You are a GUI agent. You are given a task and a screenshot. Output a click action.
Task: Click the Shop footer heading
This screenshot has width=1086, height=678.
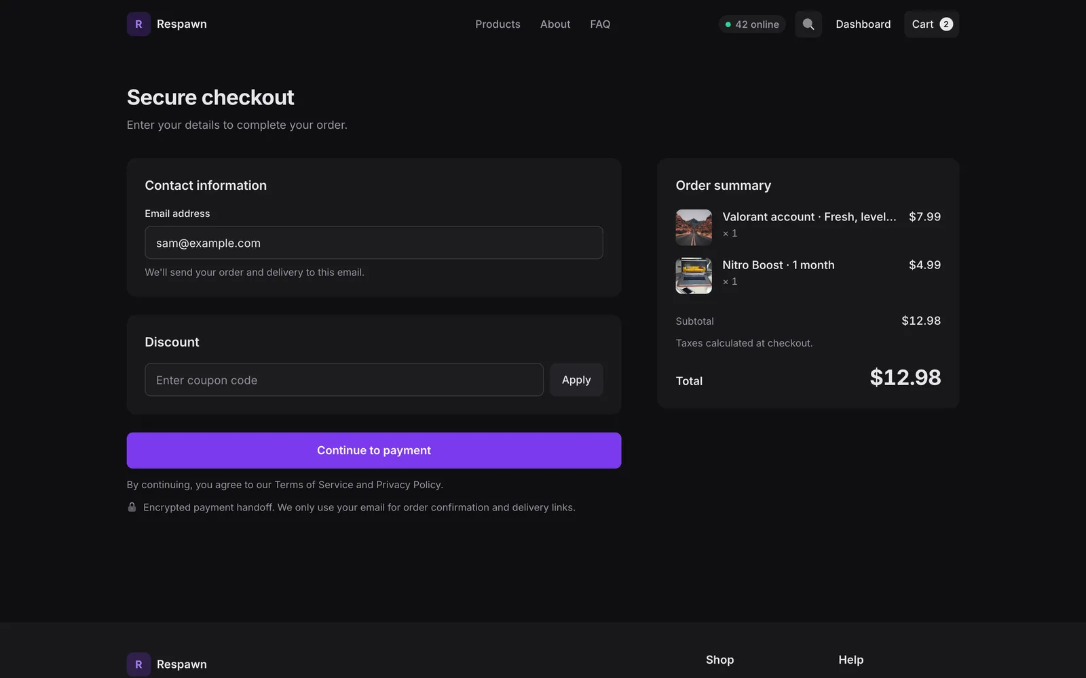click(x=719, y=660)
